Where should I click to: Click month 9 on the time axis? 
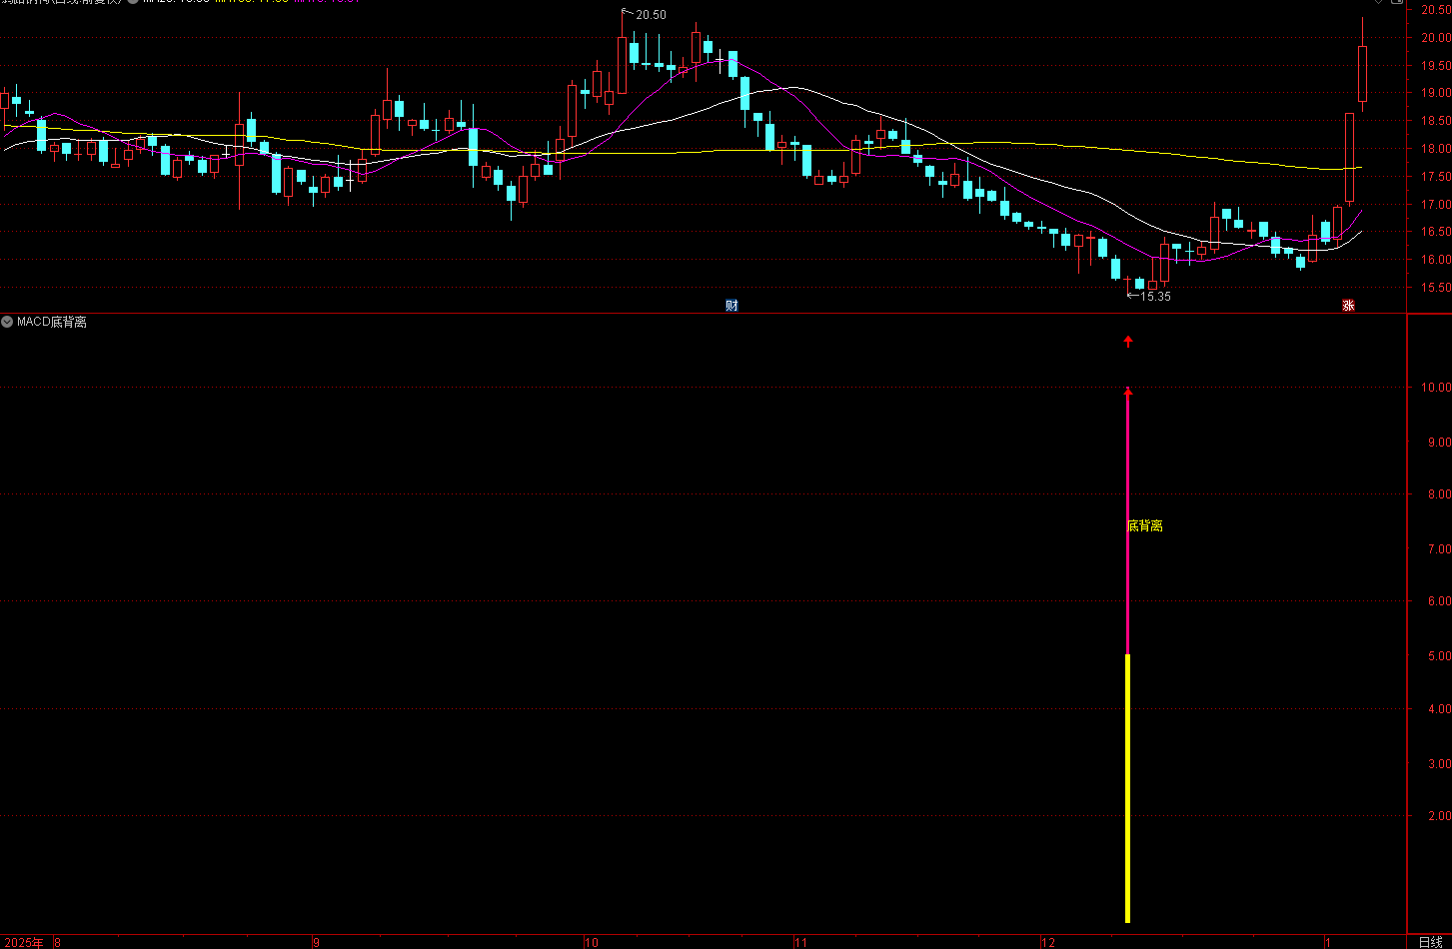316,942
